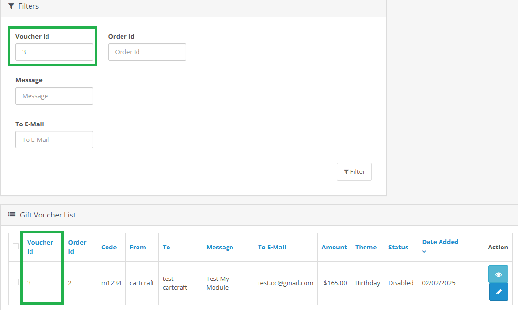Click the eye view icon button
This screenshot has width=518, height=310.
coord(498,274)
